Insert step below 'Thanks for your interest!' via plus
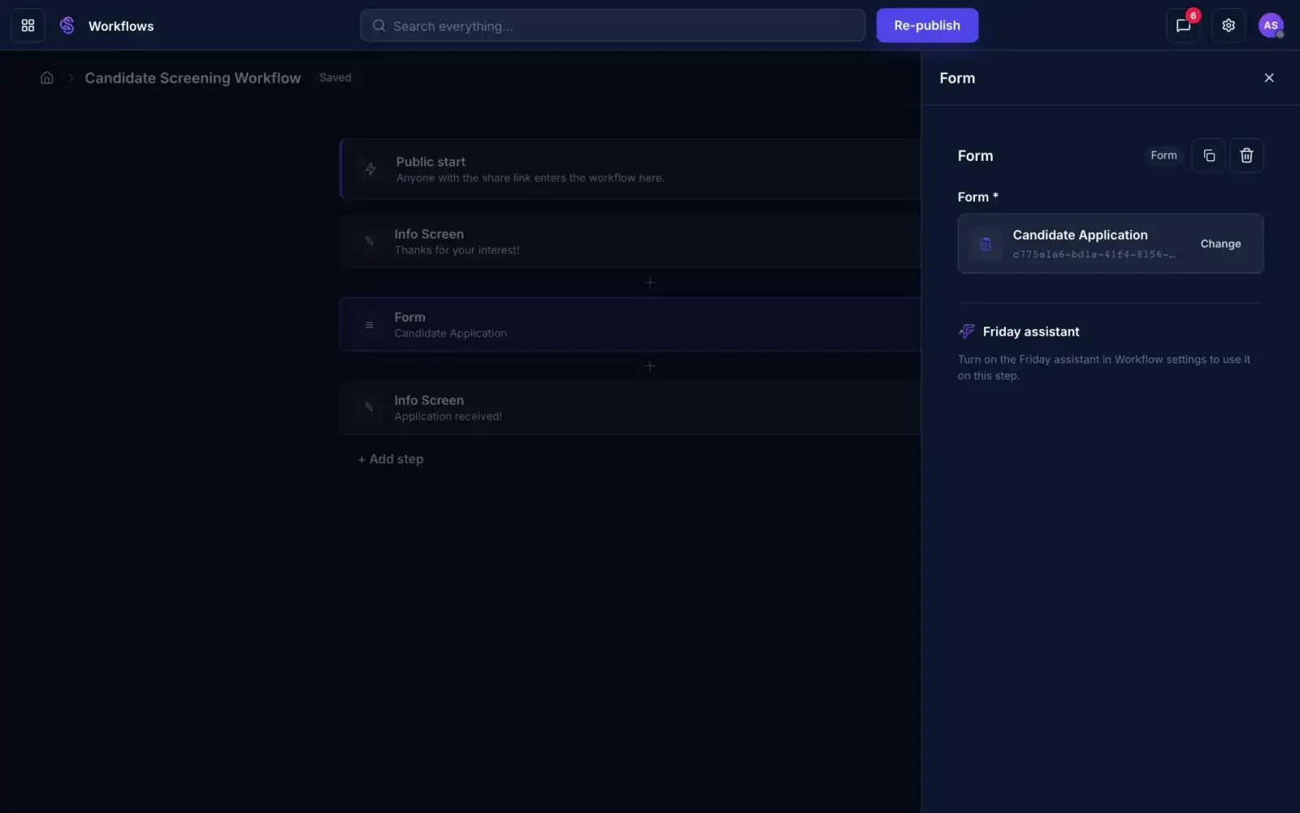Viewport: 1300px width, 813px height. [x=650, y=283]
